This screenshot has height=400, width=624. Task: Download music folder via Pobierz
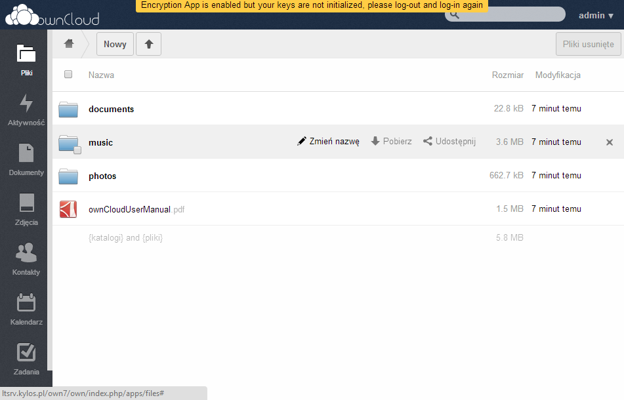pyautogui.click(x=391, y=141)
